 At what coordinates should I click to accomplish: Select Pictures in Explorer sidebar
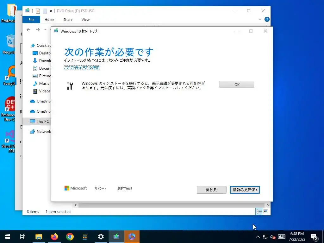[42, 76]
